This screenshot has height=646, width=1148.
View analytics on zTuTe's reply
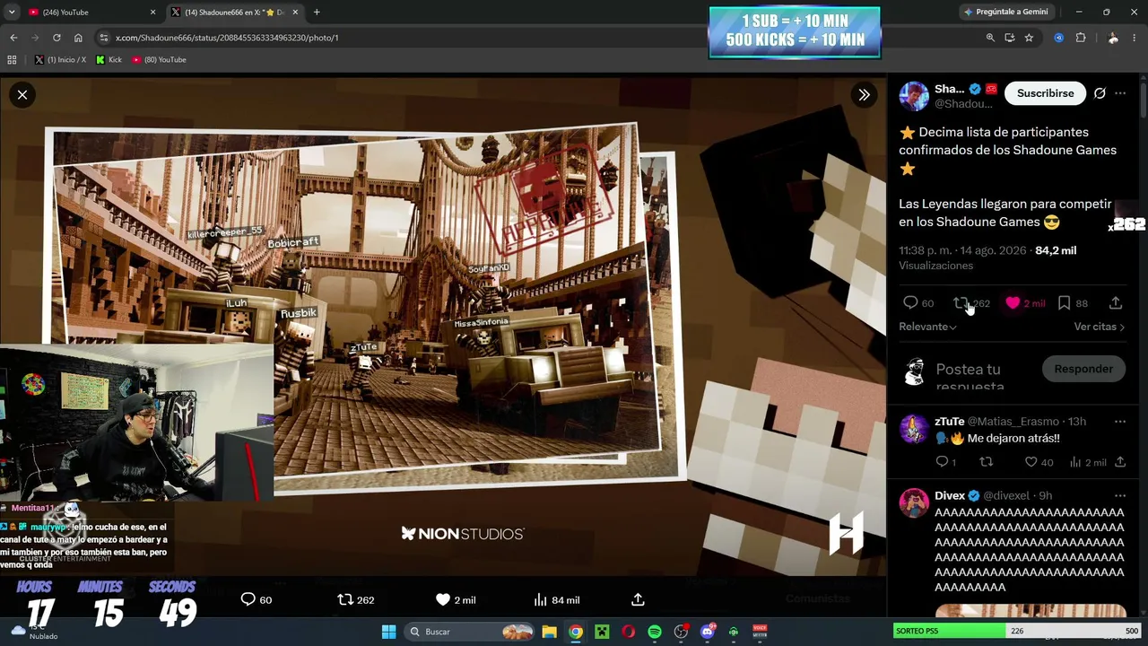pos(1075,462)
